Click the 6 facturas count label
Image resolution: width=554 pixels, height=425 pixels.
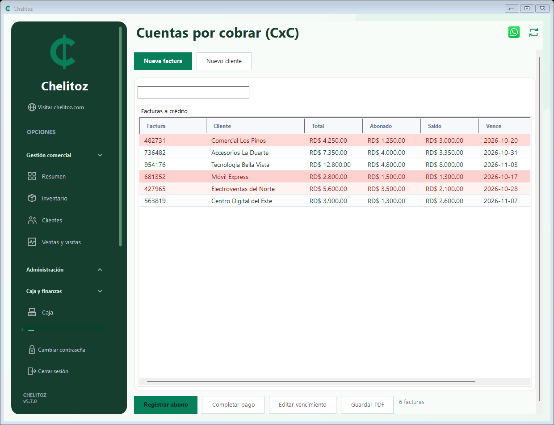(411, 402)
